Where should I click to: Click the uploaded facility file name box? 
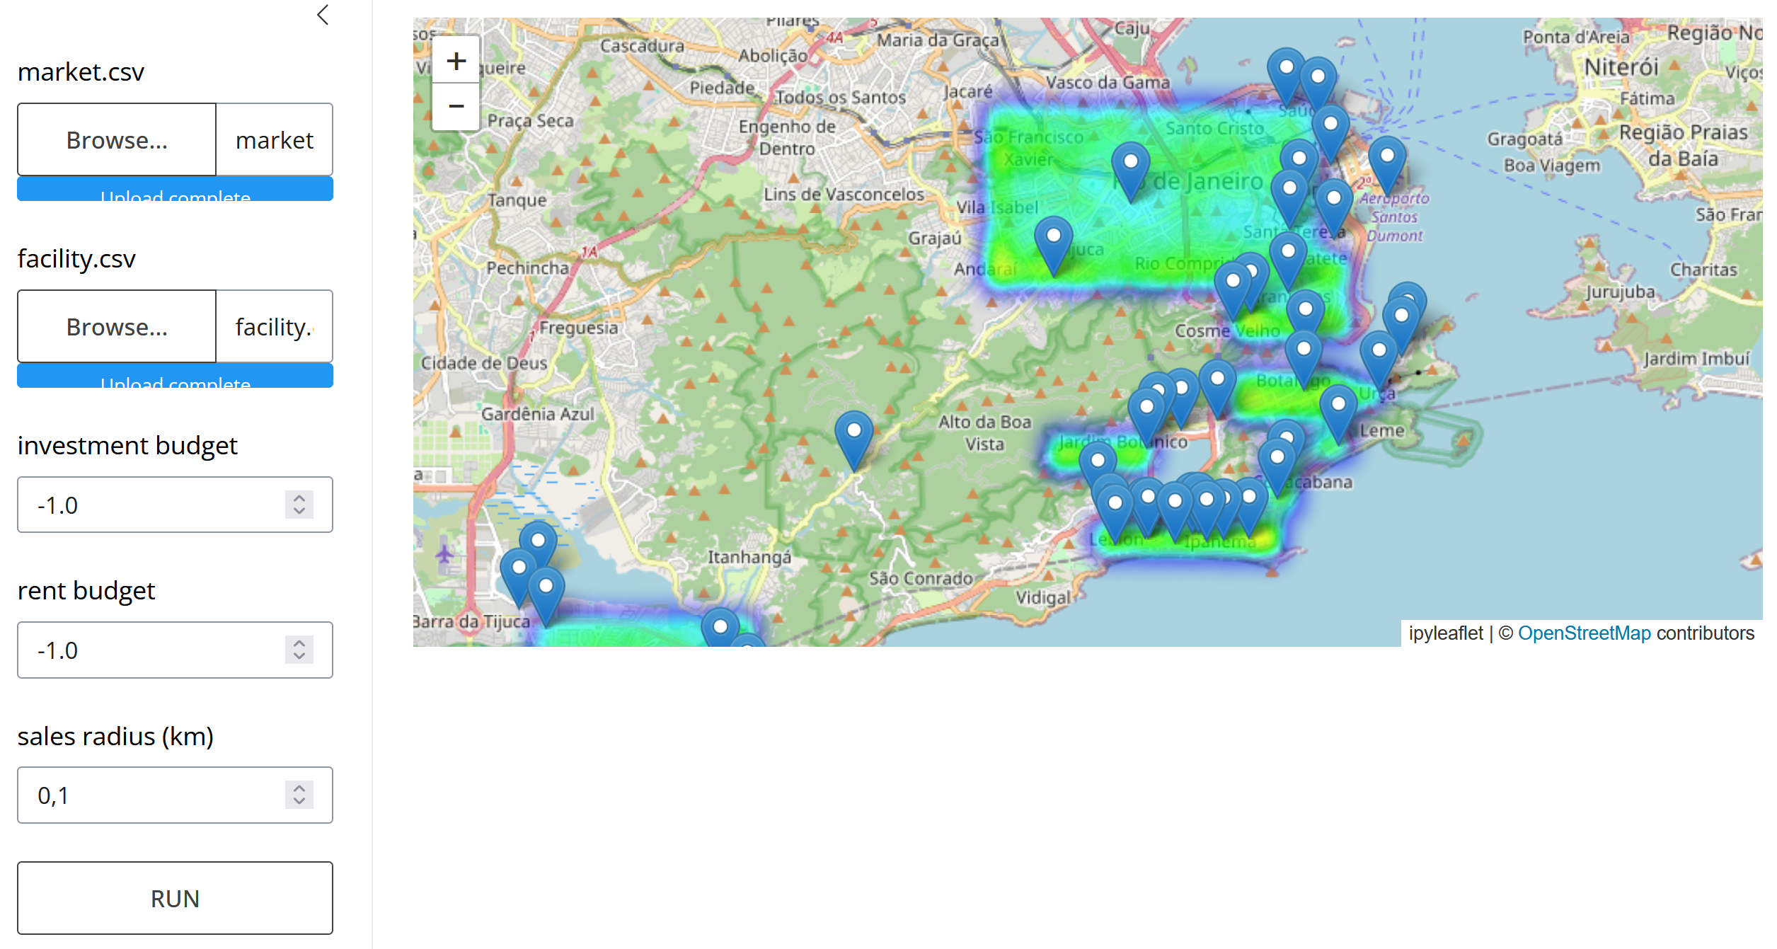click(x=274, y=327)
